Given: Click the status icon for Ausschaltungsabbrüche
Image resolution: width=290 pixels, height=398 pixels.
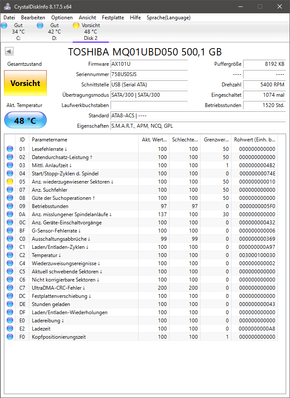Looking at the screenshot, I should 10,239.
